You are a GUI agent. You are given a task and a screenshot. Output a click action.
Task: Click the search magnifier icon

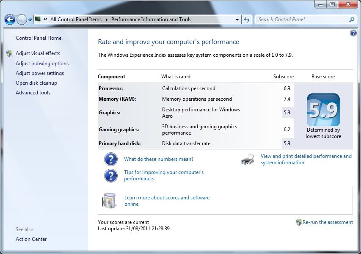[352, 20]
